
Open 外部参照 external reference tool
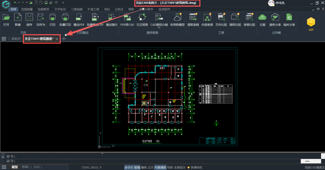(x=207, y=17)
